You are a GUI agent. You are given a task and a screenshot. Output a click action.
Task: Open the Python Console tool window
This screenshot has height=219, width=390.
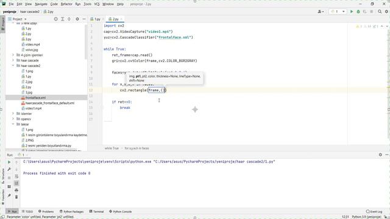click(121, 212)
